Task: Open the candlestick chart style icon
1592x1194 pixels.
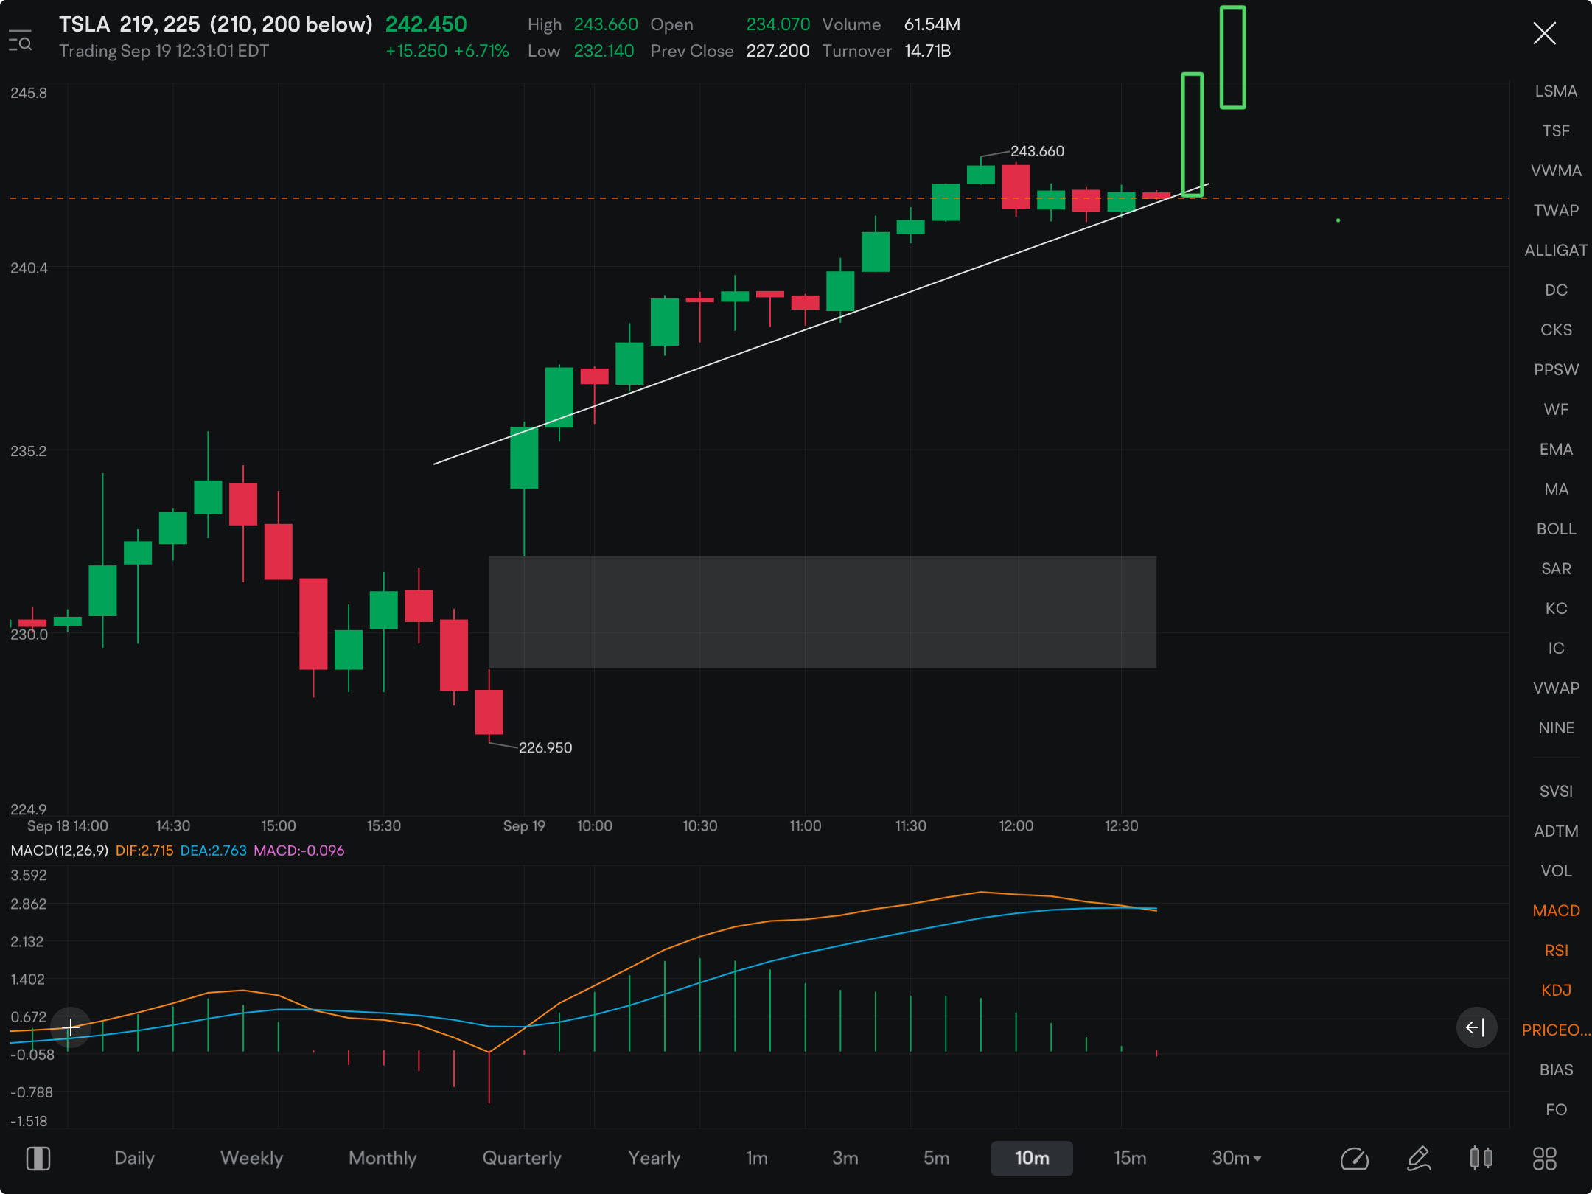Action: coord(1481,1159)
